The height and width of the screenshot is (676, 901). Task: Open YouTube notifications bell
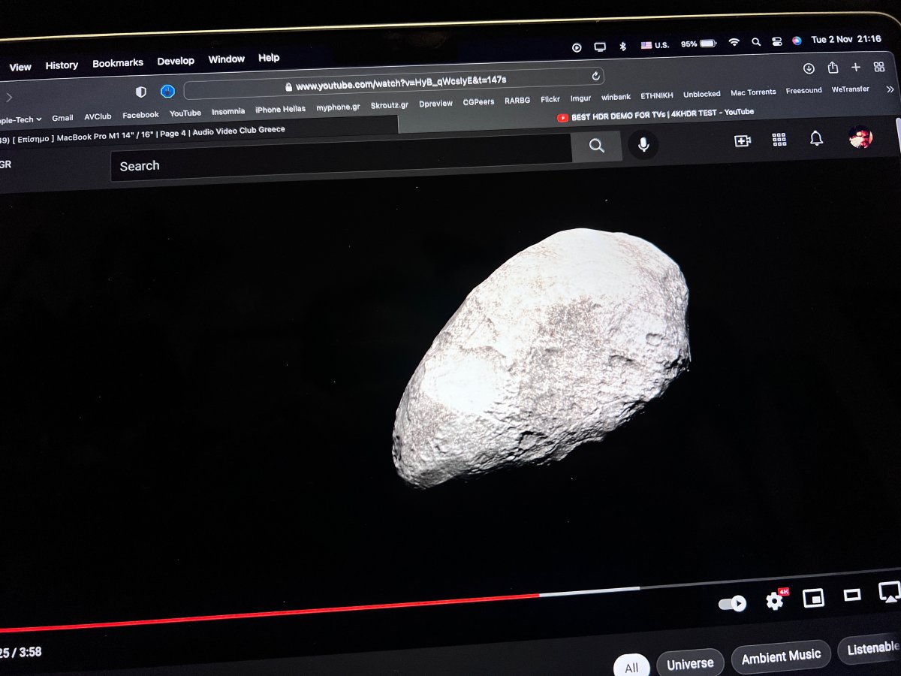click(816, 138)
